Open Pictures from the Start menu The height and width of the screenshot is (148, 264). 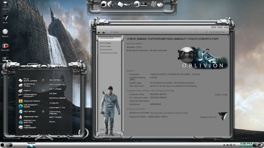(55, 89)
